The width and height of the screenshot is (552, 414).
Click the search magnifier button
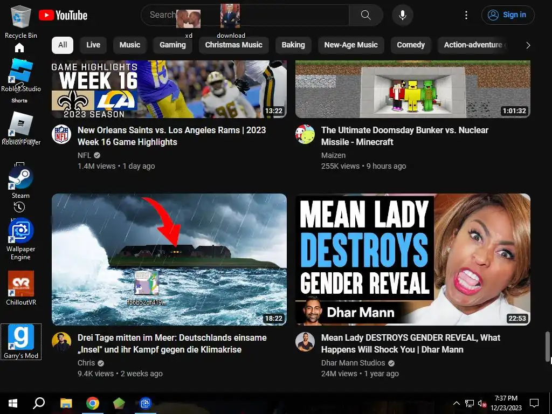[366, 15]
